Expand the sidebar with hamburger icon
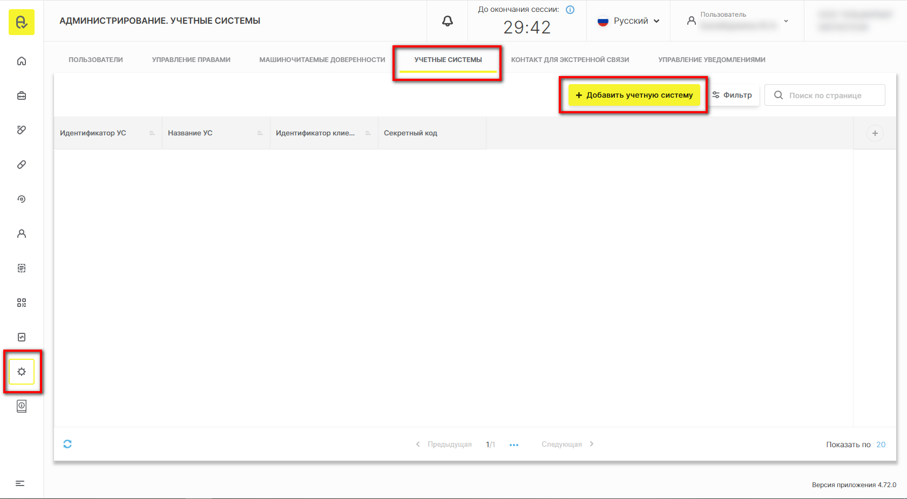 coord(20,483)
